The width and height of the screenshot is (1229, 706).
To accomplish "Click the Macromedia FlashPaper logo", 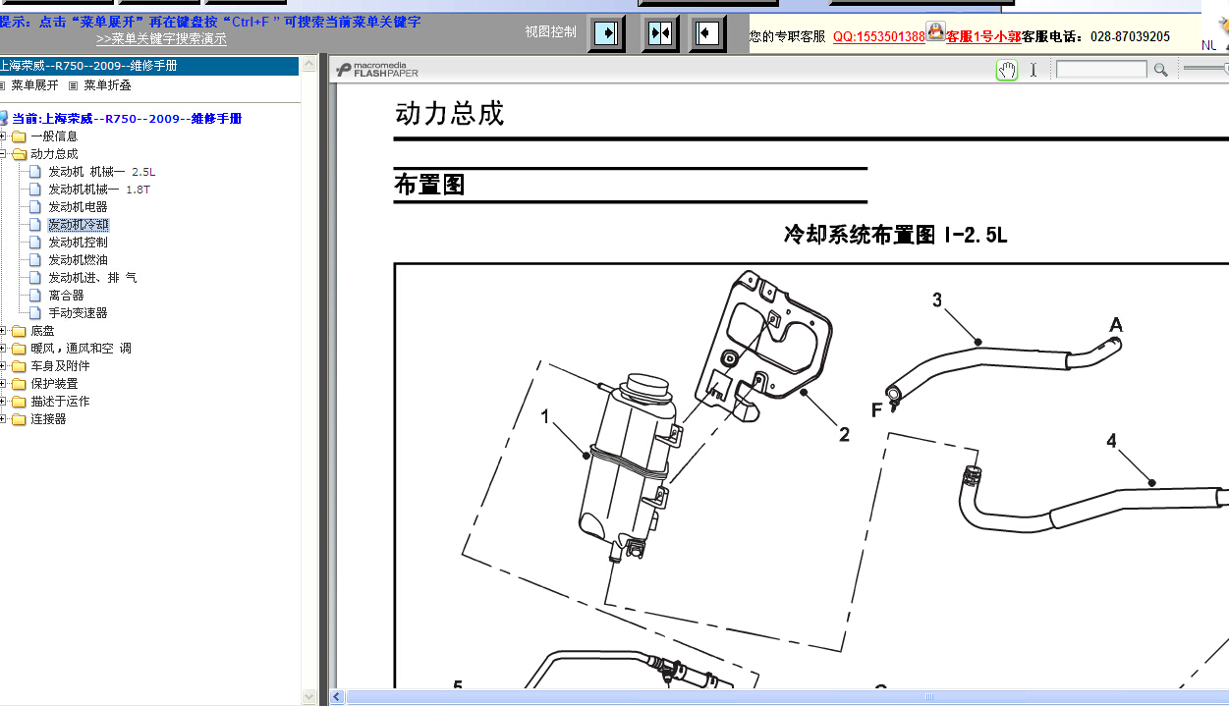I will [x=377, y=70].
